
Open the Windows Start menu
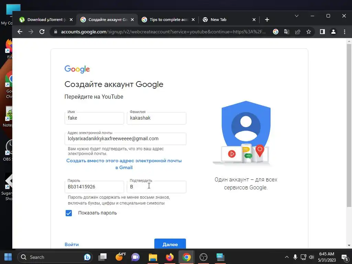click(8, 257)
